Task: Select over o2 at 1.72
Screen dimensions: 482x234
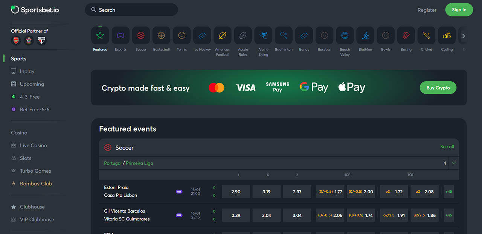Action: pos(394,191)
